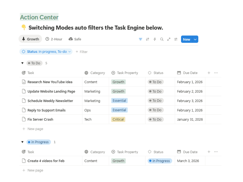Open the filter options using the funnel icon
The height and width of the screenshot is (182, 243).
140,39
